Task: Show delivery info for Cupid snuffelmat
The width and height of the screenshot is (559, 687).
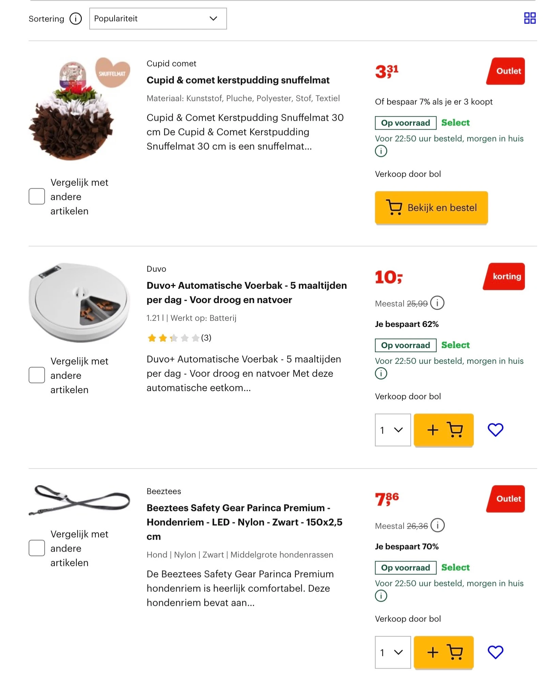Action: tap(381, 151)
